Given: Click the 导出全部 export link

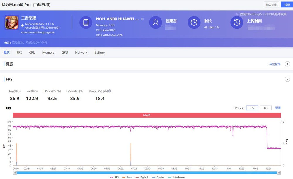Looking at the screenshot, I should pyautogui.click(x=275, y=64).
